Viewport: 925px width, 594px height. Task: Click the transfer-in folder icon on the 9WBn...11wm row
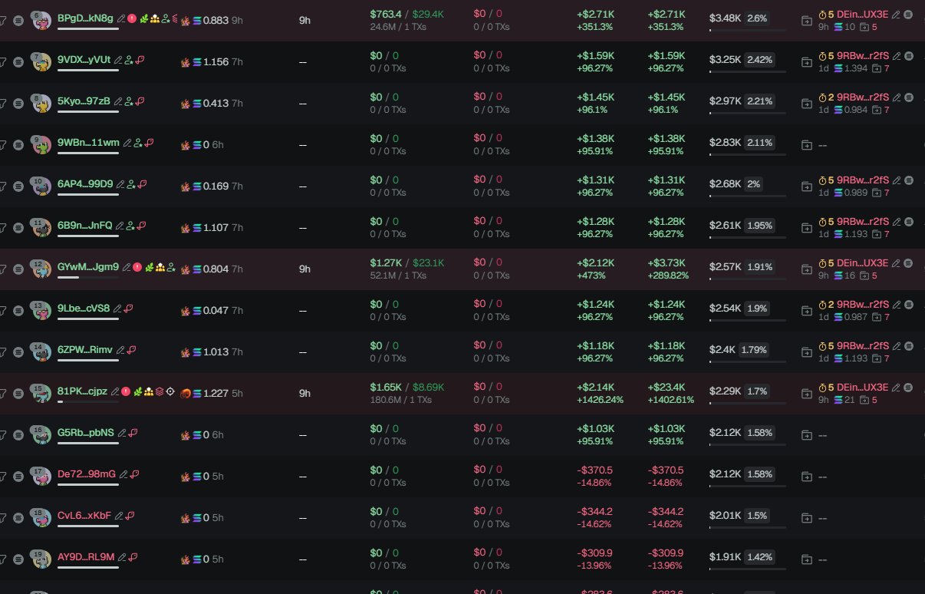(806, 145)
